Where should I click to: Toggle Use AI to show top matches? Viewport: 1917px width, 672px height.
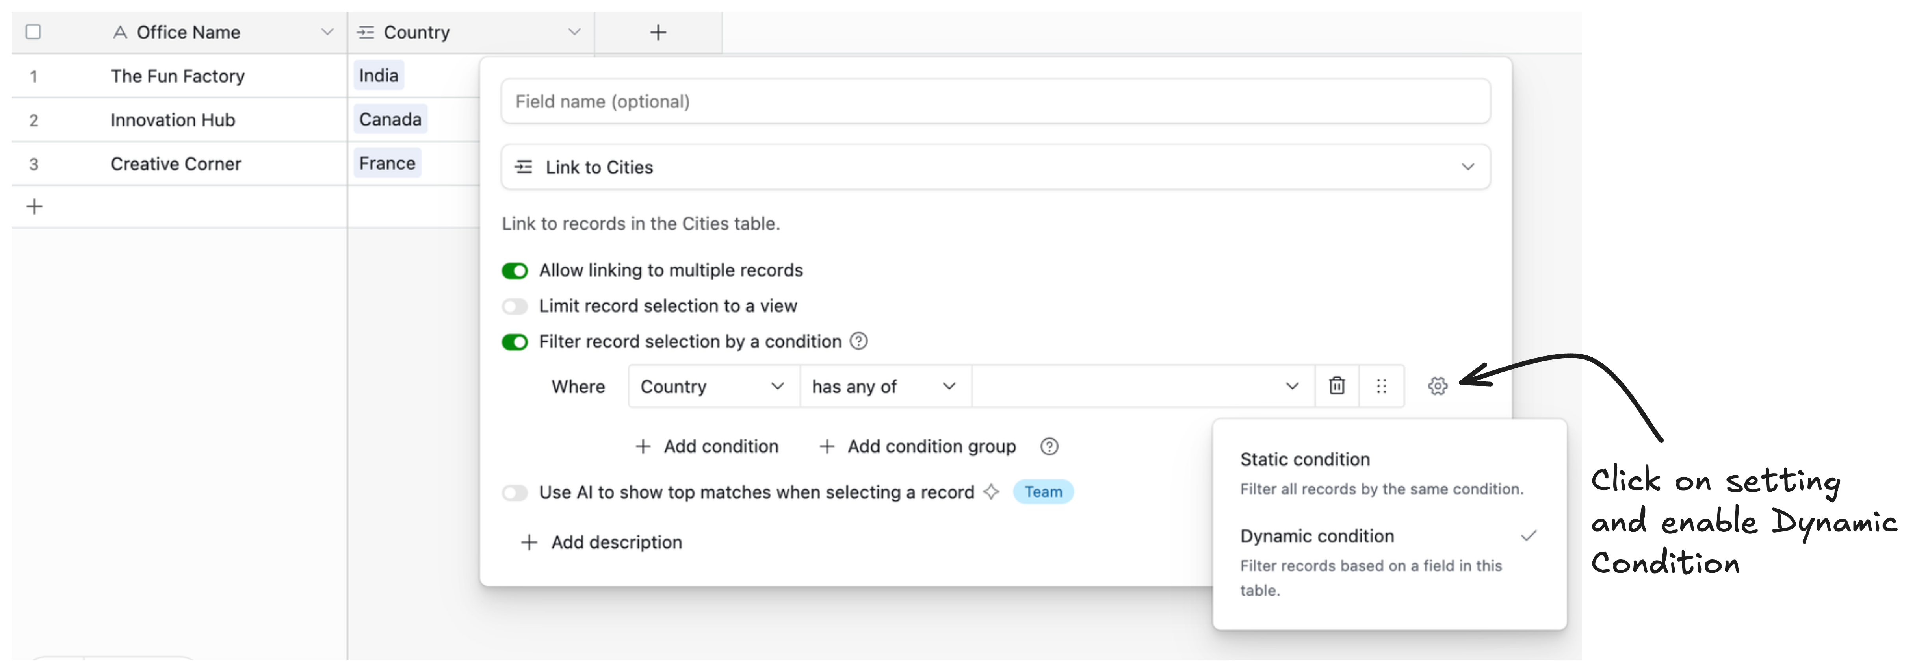[x=514, y=493]
